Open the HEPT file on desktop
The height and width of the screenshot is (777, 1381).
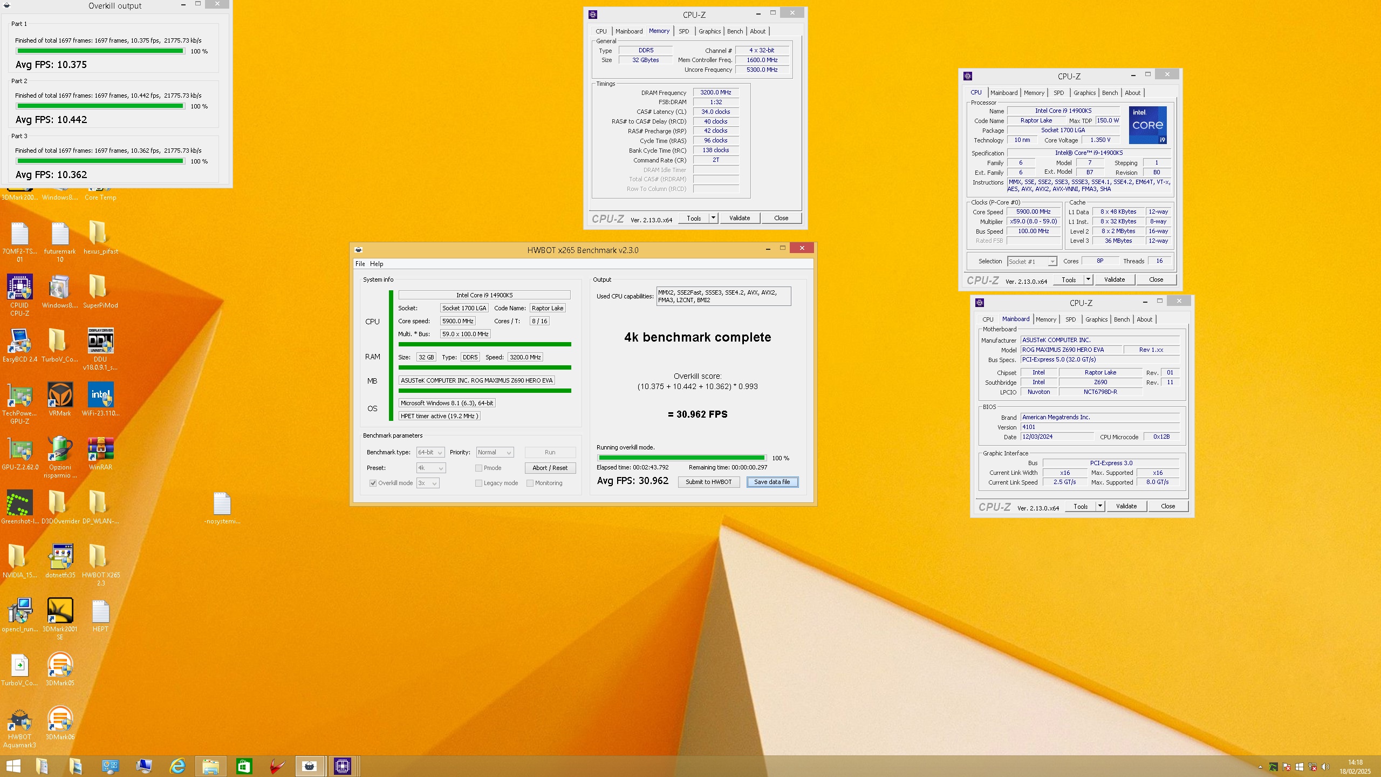100,615
